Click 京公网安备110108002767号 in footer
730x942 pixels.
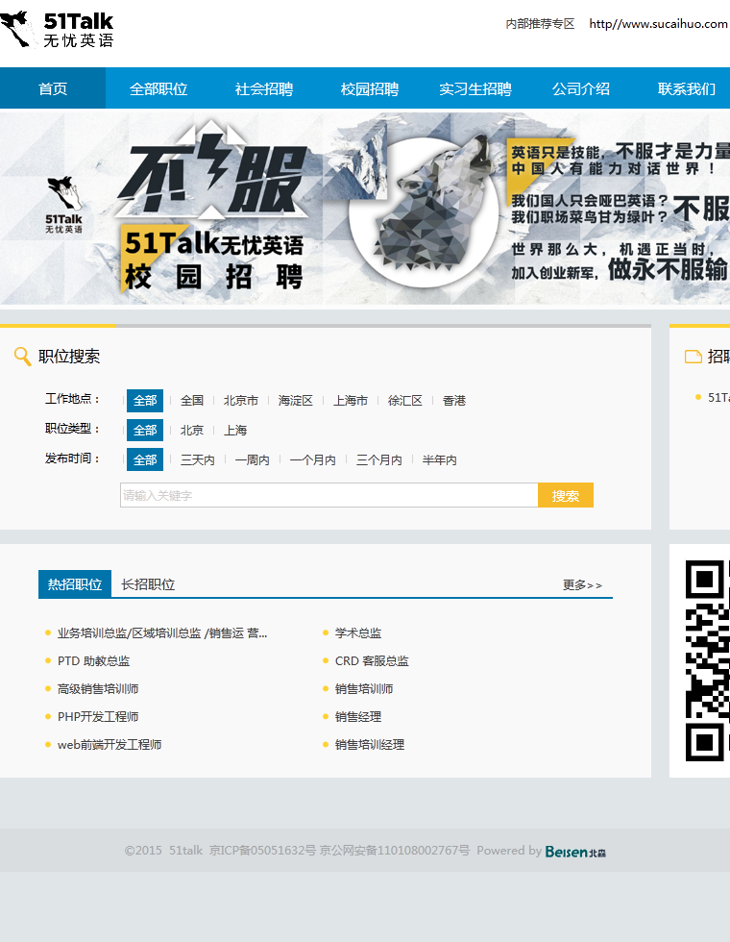(395, 850)
